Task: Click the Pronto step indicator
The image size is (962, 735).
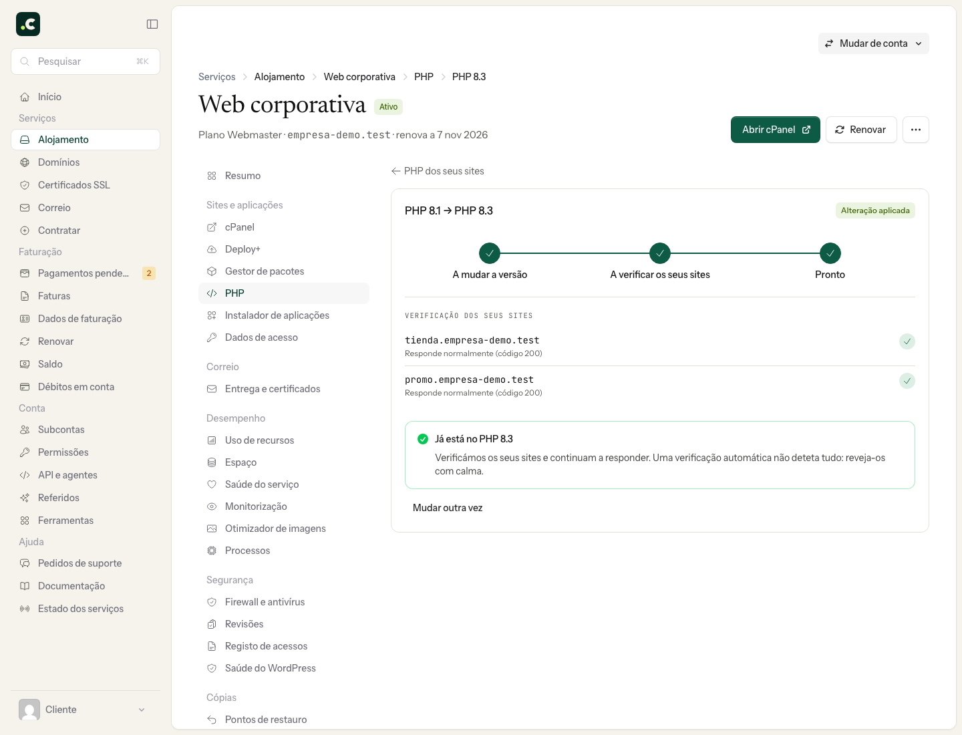Action: pyautogui.click(x=830, y=253)
